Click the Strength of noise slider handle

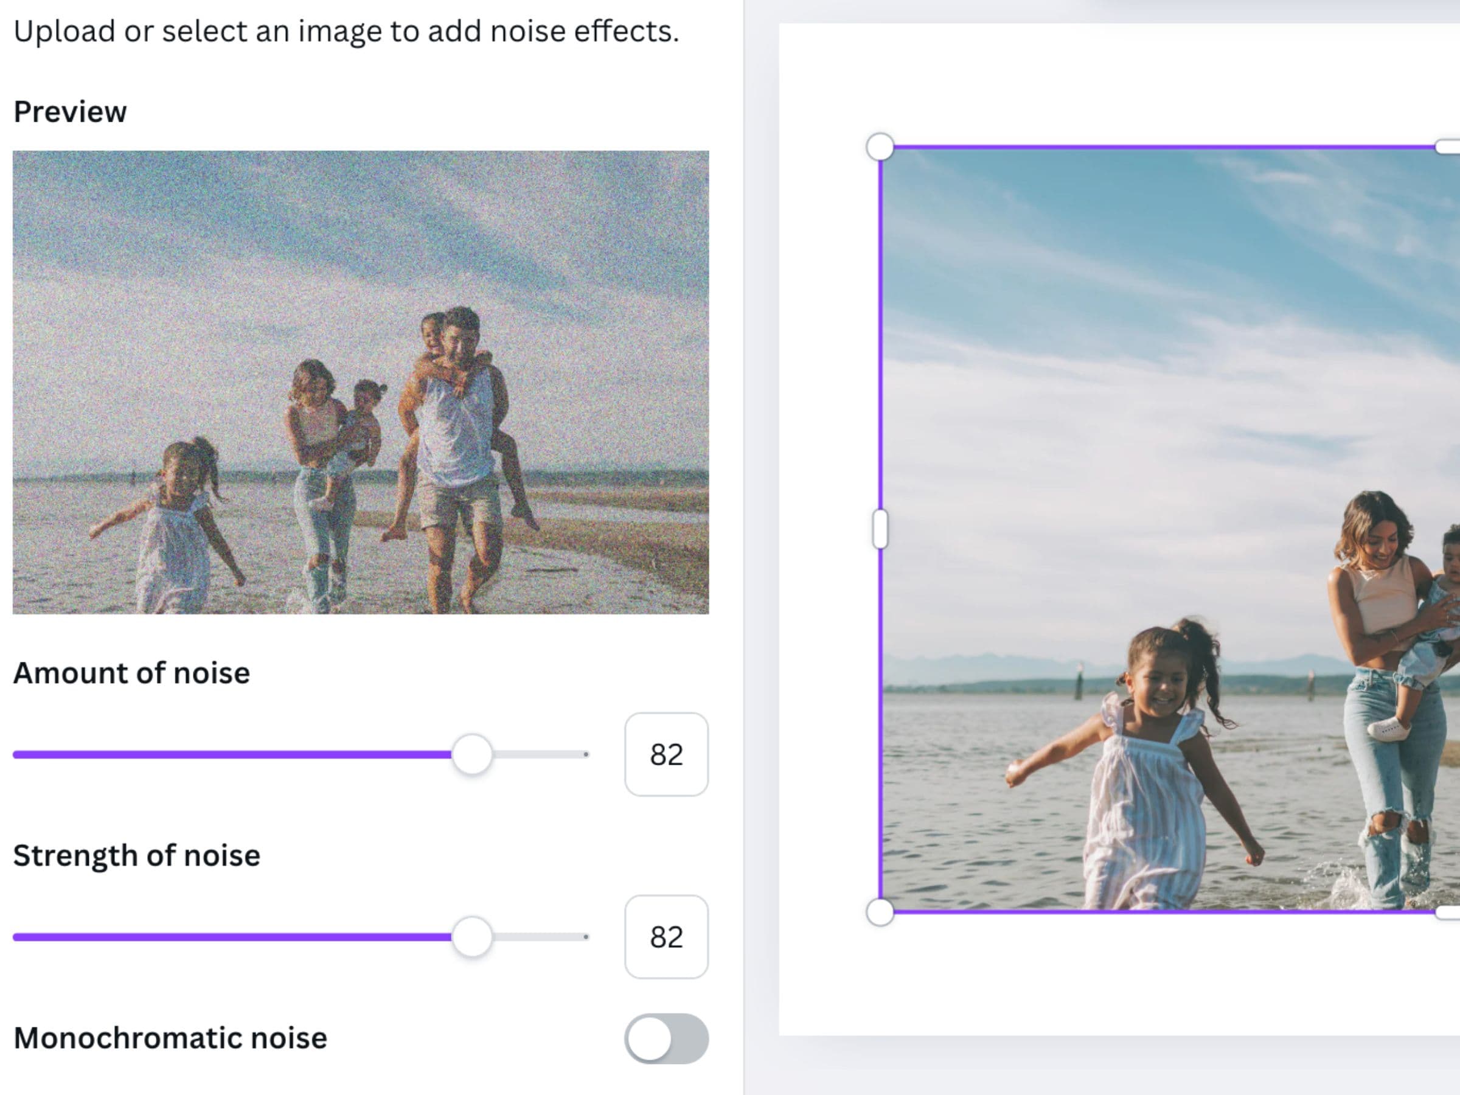[472, 937]
